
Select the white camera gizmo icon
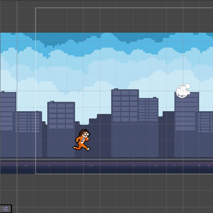click(183, 90)
